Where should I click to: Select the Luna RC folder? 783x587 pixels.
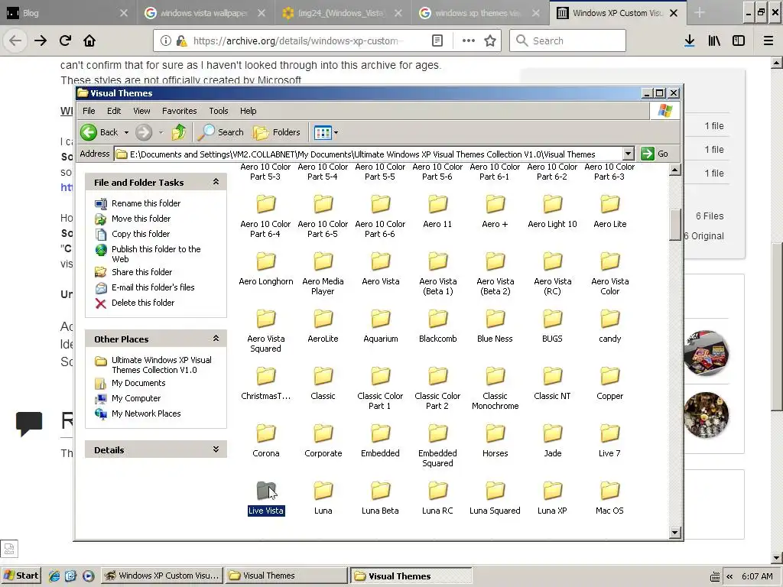click(x=437, y=498)
